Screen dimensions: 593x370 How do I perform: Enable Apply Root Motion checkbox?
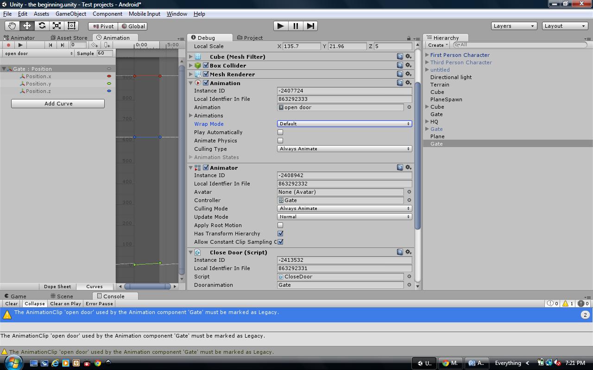click(x=280, y=225)
